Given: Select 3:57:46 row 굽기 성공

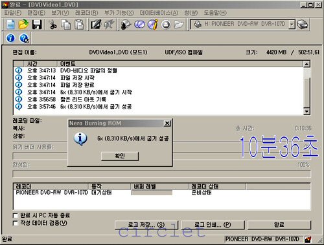Looking at the screenshot, I should click(x=158, y=107).
